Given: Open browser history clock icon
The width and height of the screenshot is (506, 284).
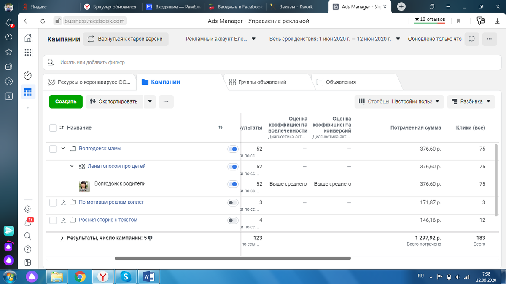Looking at the screenshot, I should pos(9,37).
